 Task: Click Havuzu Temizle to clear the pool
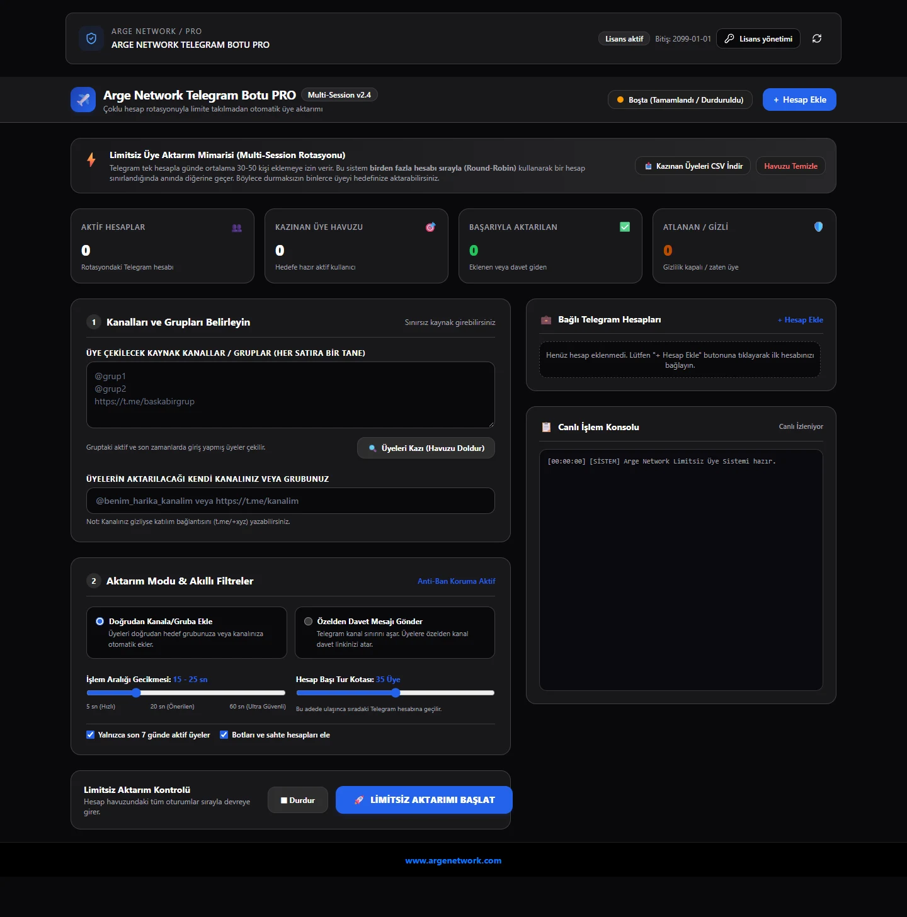[x=790, y=166]
